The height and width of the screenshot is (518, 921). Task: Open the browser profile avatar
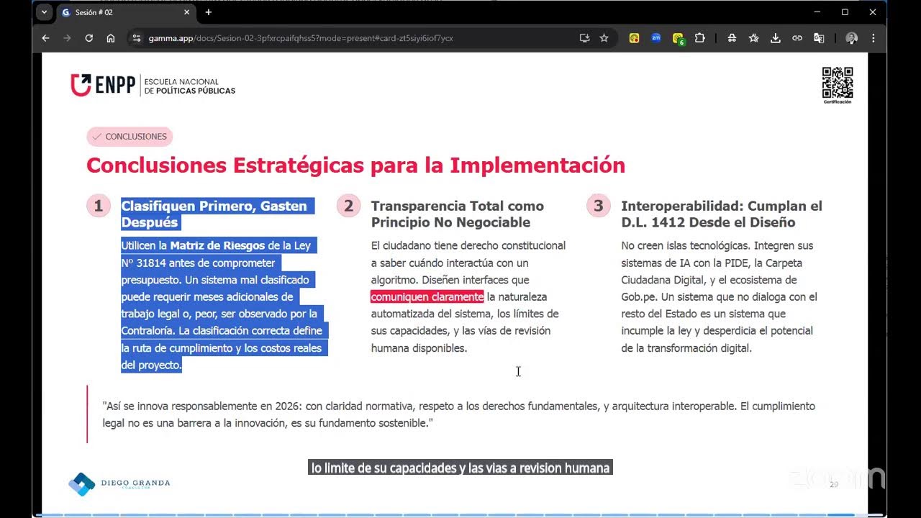tap(851, 38)
